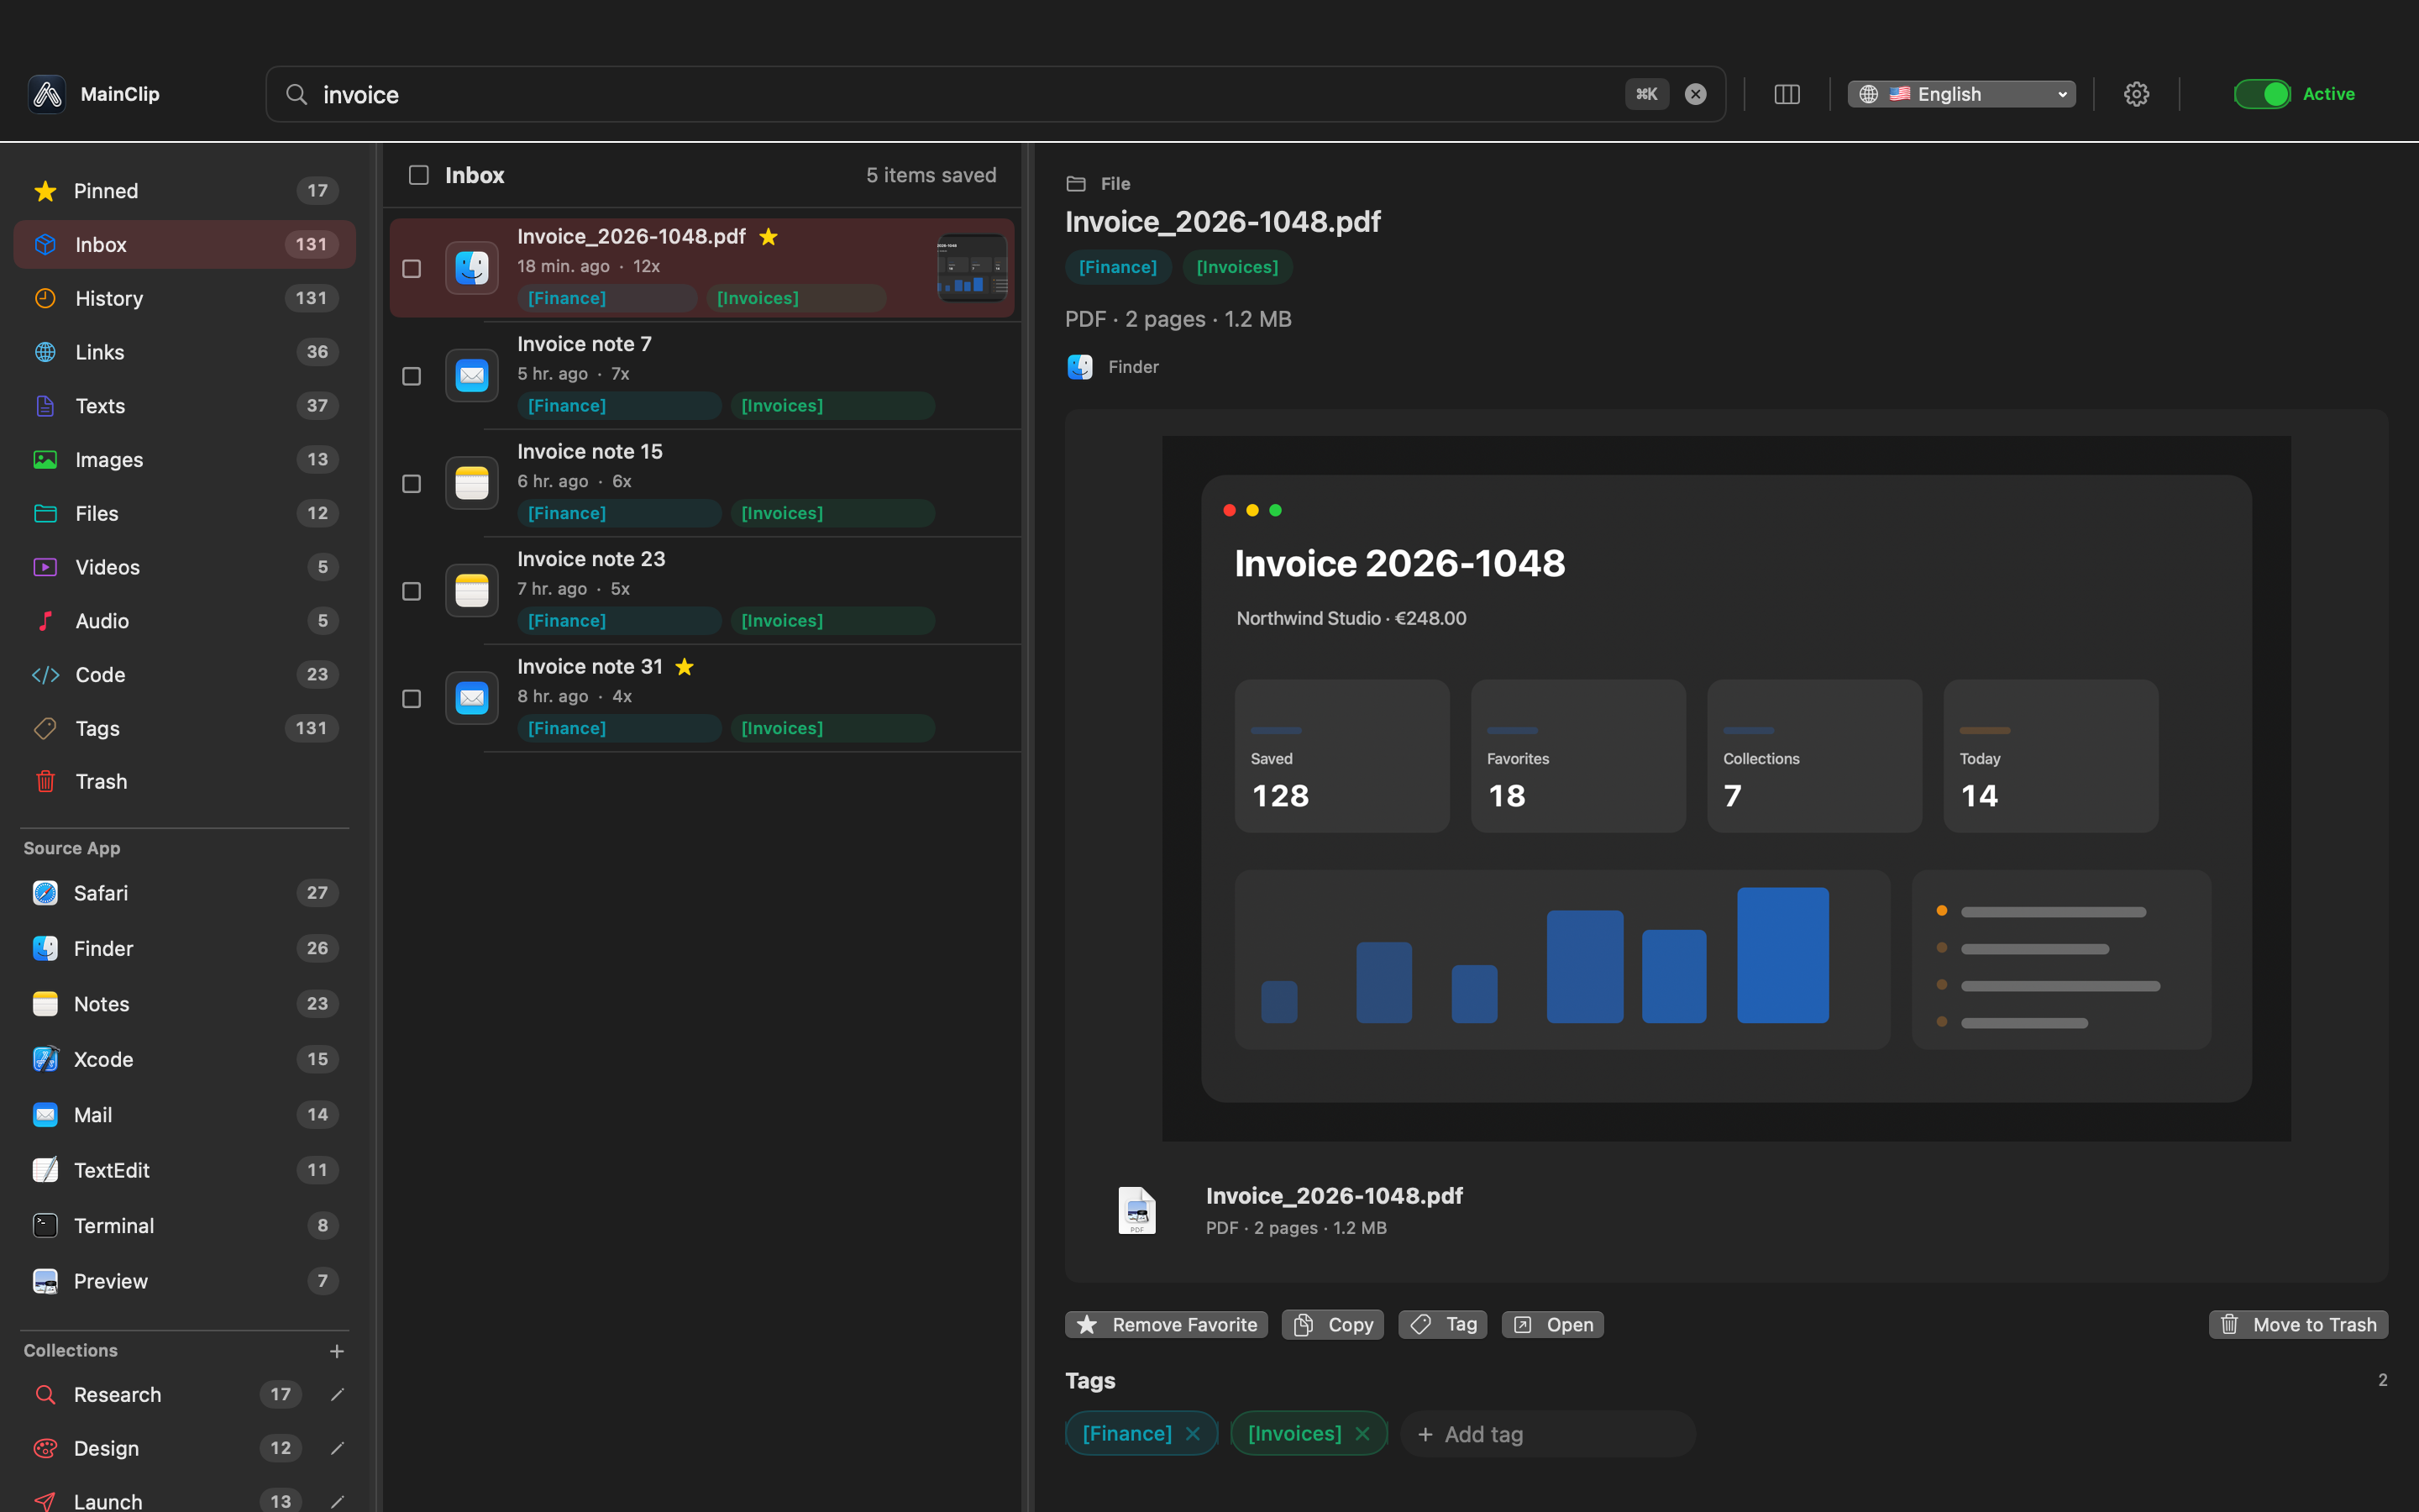Open the History section
2419x1512 pixels.
click(x=185, y=298)
